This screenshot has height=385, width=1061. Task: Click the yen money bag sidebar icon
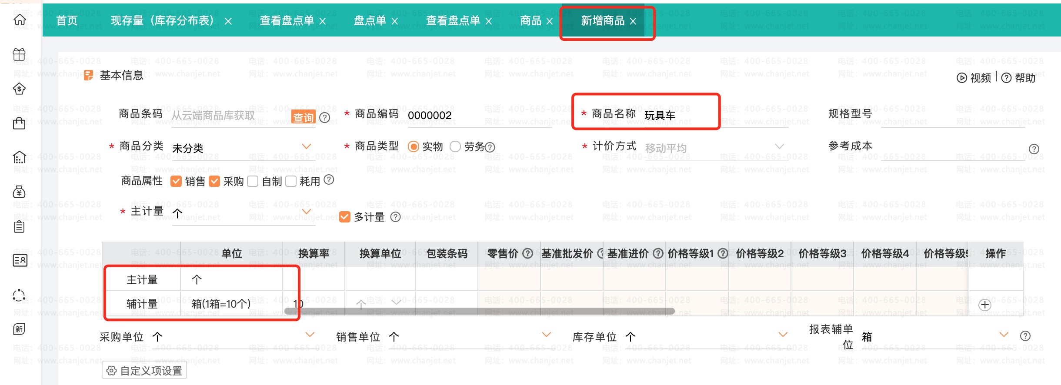(19, 192)
